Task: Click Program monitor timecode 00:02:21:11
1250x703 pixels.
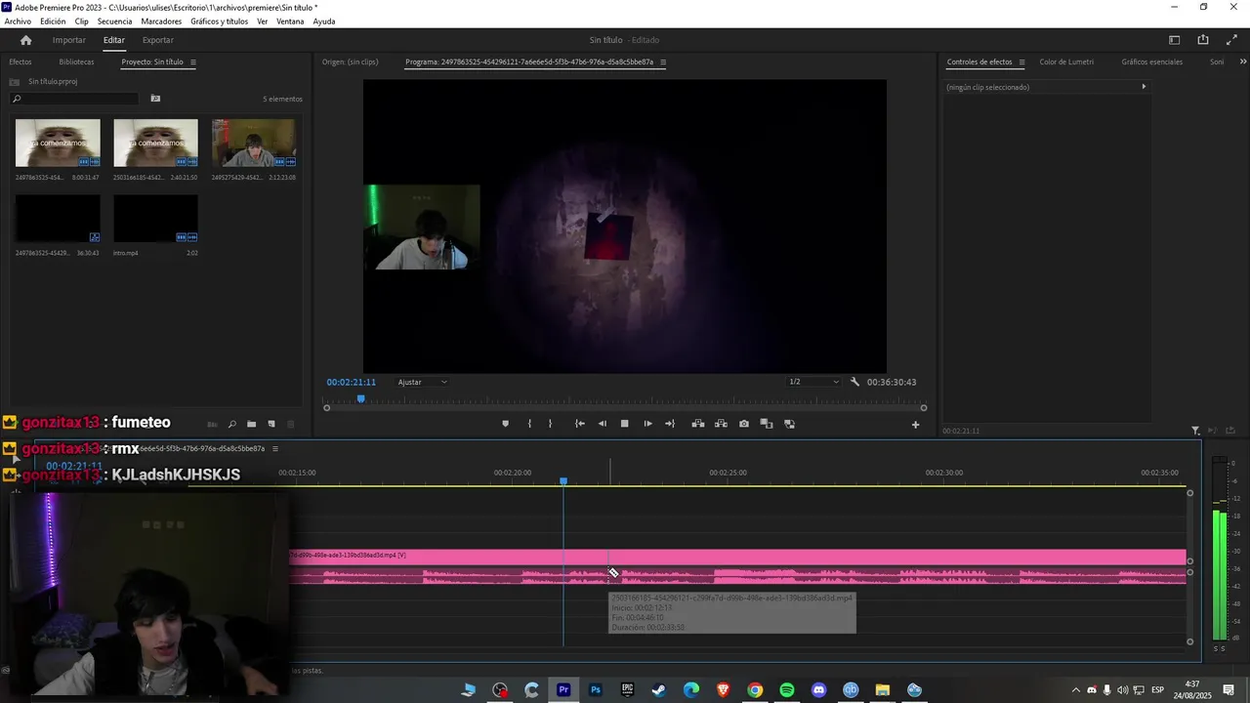Action: [x=352, y=382]
